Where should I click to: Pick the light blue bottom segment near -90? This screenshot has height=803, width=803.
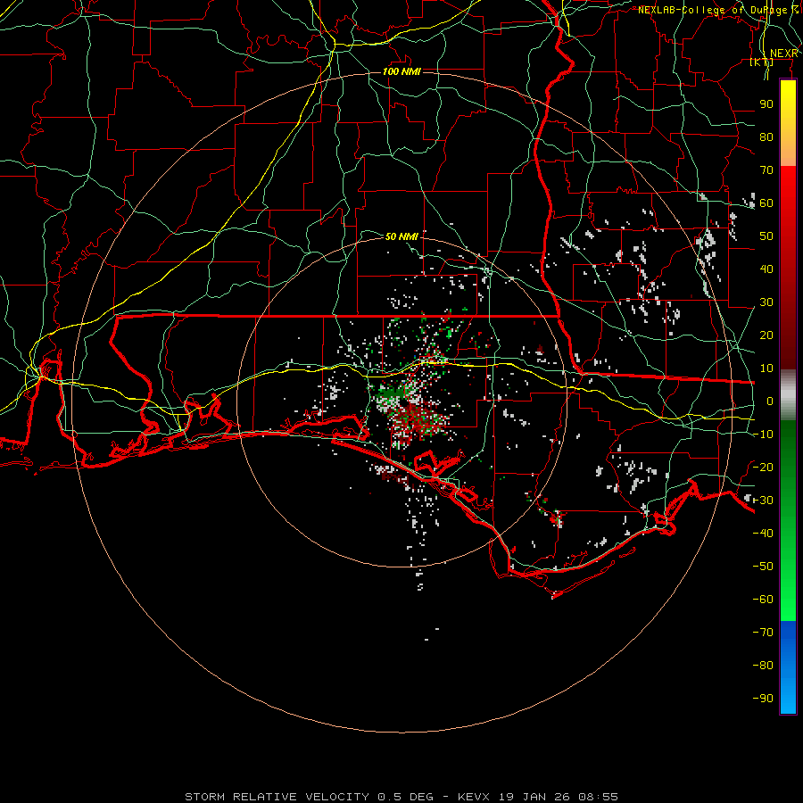pos(788,697)
